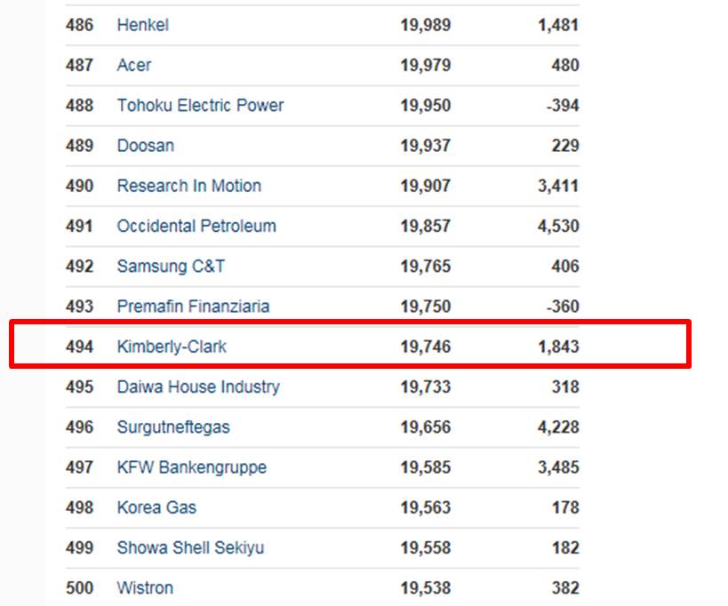This screenshot has height=606, width=728.
Task: Click Tohoku Electric Power's profit -394
Action: pyautogui.click(x=563, y=106)
